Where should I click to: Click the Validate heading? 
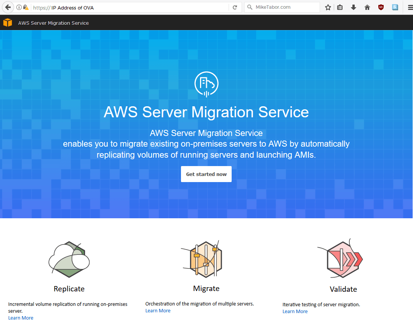pyautogui.click(x=343, y=289)
